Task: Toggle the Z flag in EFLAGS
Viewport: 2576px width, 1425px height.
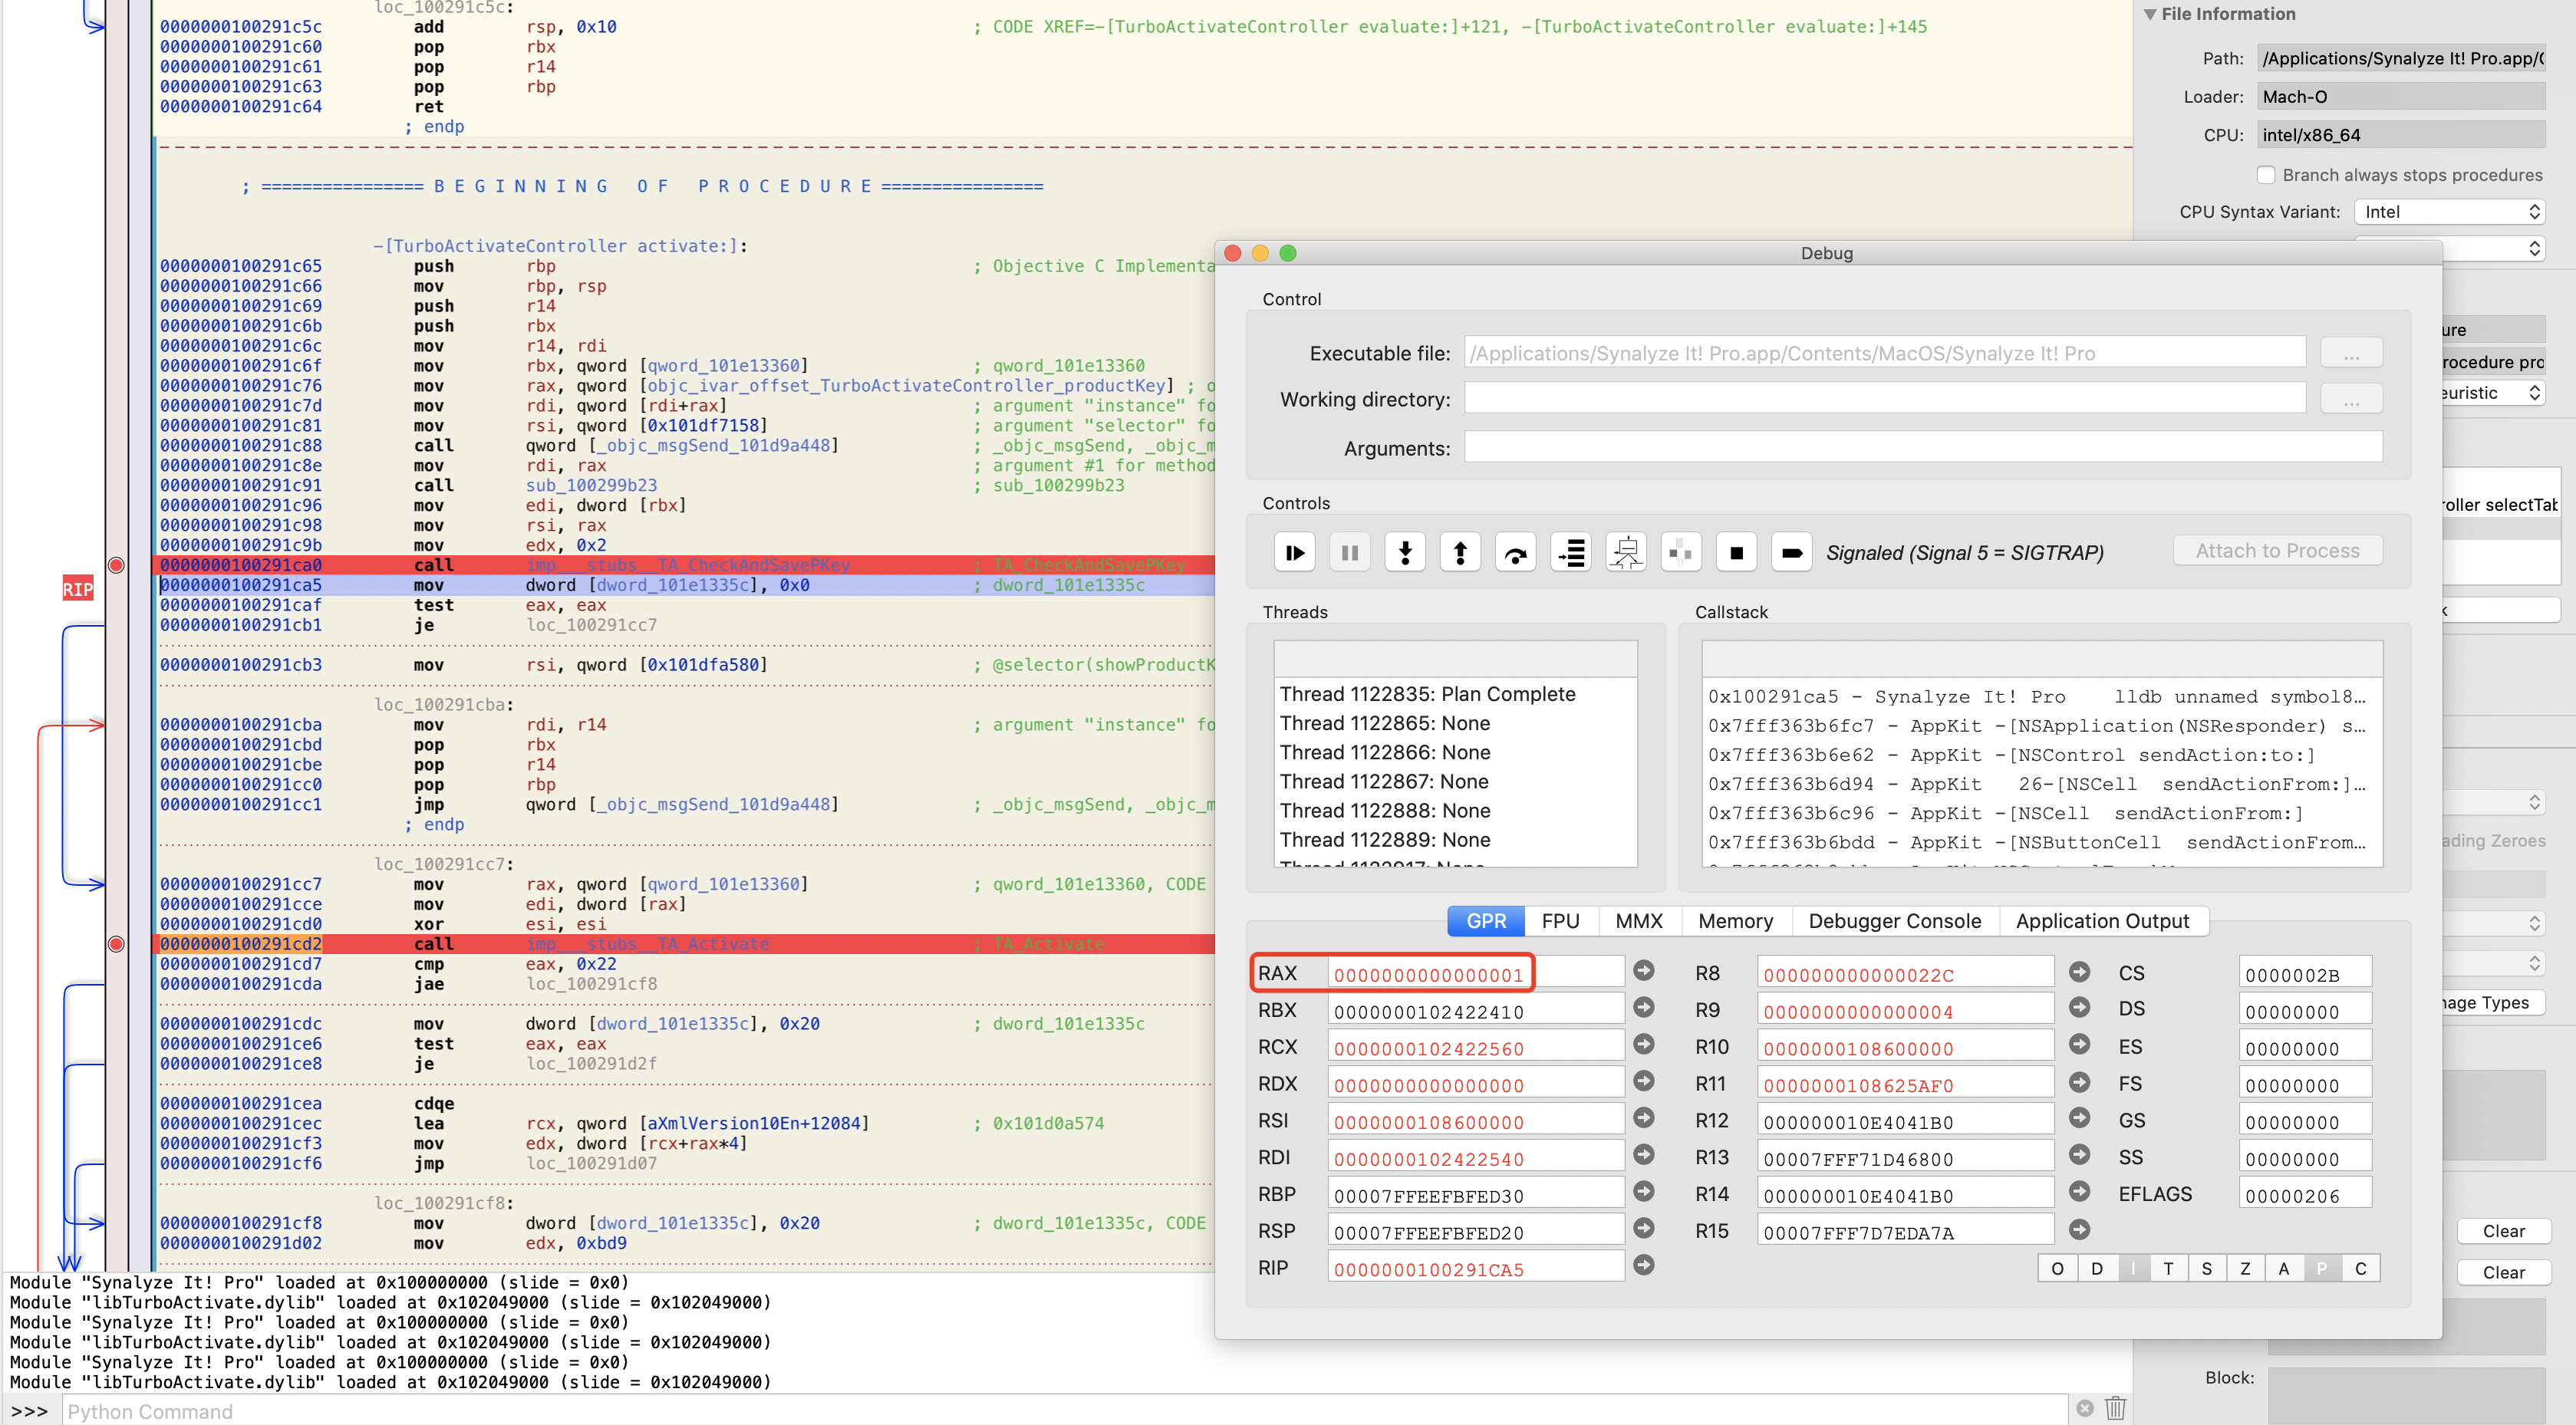Action: click(x=2245, y=1268)
